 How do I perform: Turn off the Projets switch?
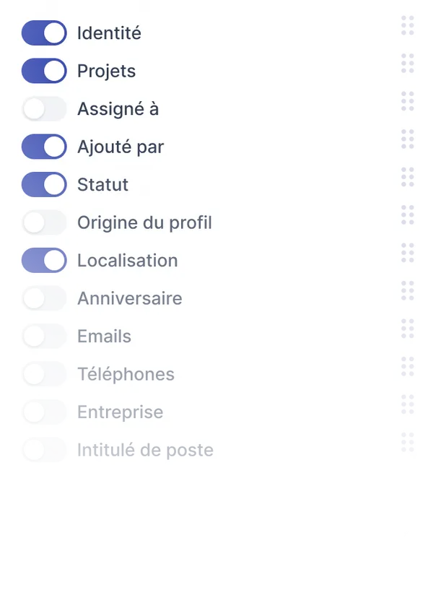pyautogui.click(x=44, y=71)
